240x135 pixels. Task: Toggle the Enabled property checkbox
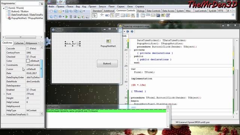27,90
